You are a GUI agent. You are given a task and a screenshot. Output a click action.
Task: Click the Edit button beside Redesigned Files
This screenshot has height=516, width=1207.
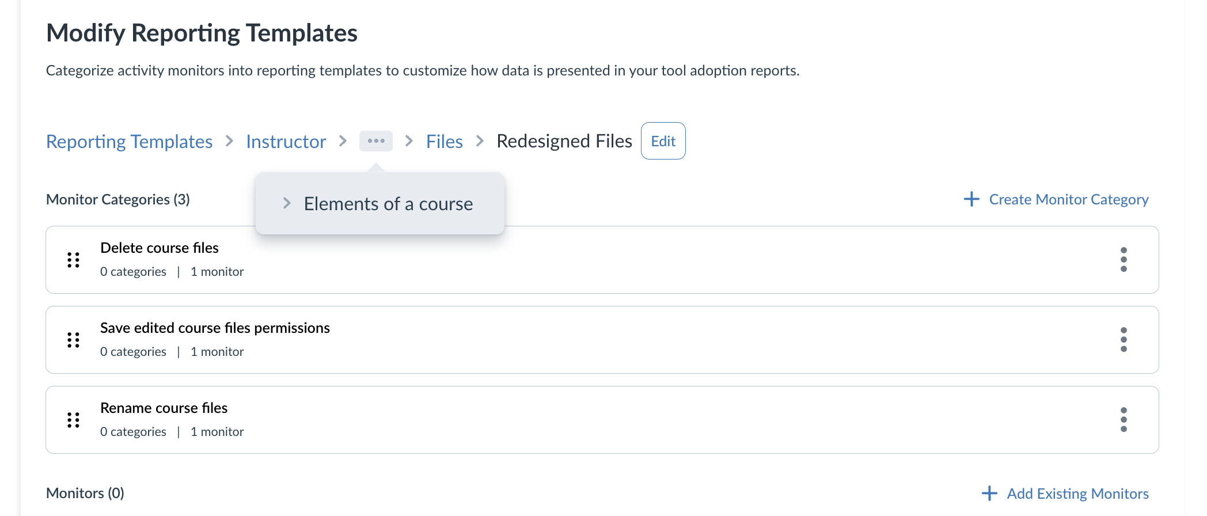pyautogui.click(x=663, y=141)
